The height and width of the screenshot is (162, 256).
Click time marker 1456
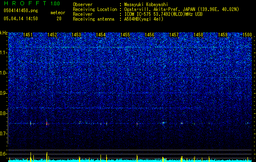coord(149,34)
